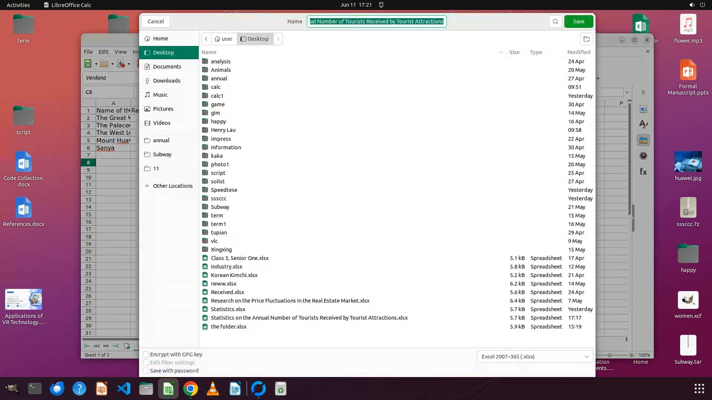
Task: Toggle Edit filter settings checkbox
Action: coord(146,363)
